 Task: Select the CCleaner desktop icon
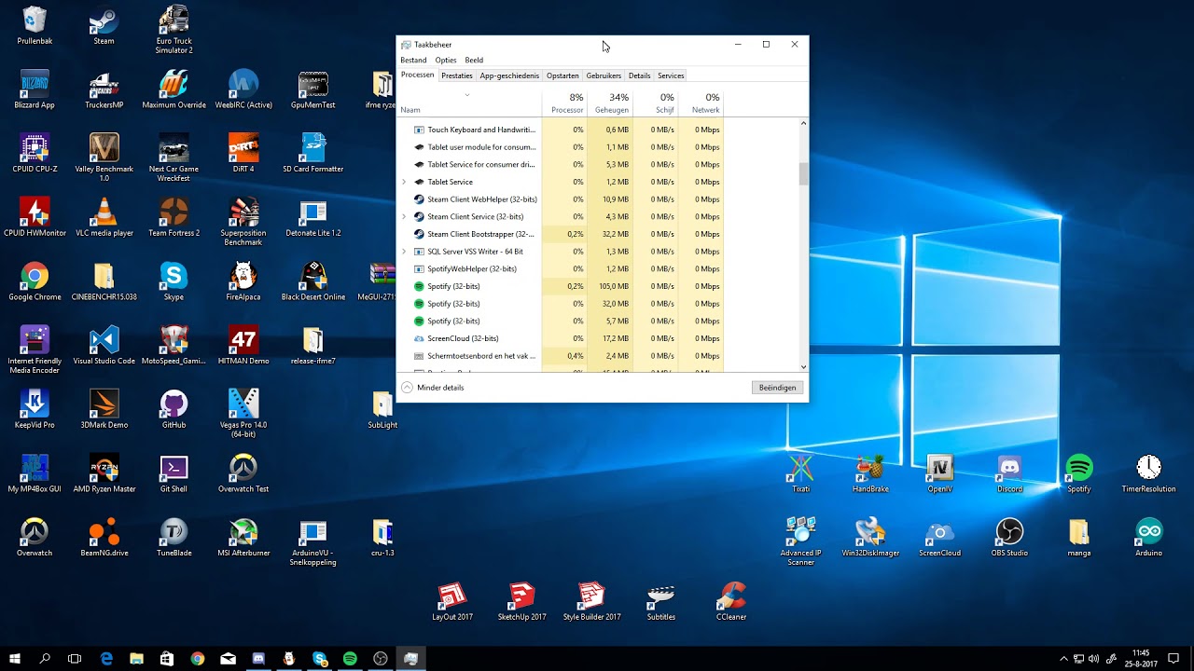[x=730, y=601]
